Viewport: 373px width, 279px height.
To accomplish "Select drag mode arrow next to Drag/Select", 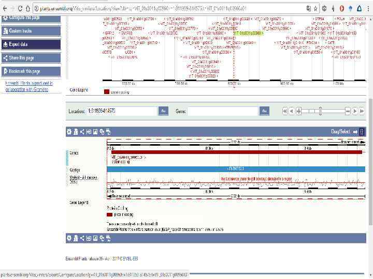I will tap(355, 132).
